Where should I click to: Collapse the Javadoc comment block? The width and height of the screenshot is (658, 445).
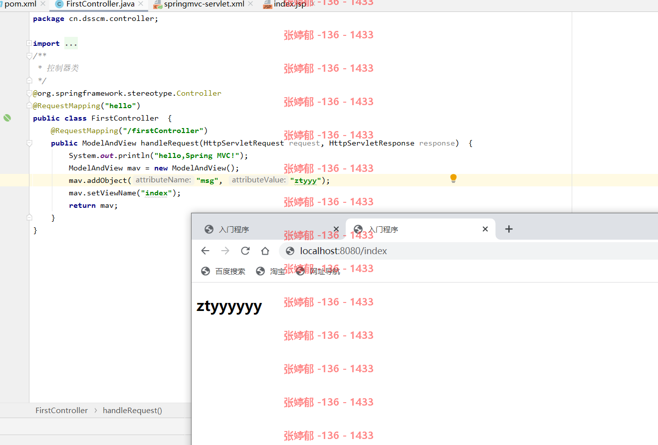click(x=29, y=56)
